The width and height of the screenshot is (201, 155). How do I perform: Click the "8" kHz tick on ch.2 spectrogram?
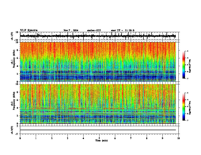point(18,92)
